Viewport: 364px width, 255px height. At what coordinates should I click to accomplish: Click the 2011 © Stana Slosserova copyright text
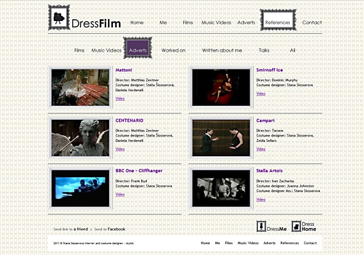click(93, 243)
